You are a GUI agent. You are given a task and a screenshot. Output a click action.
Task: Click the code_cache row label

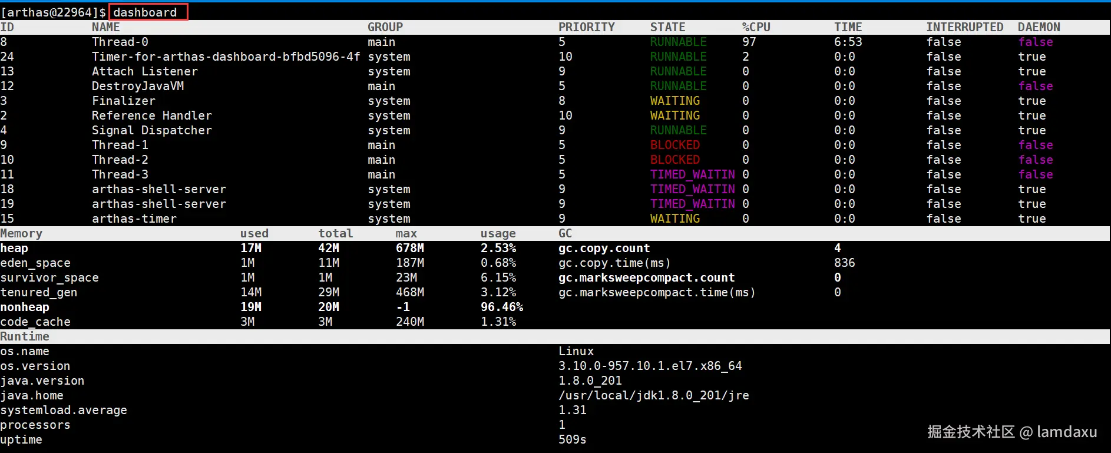pos(35,322)
